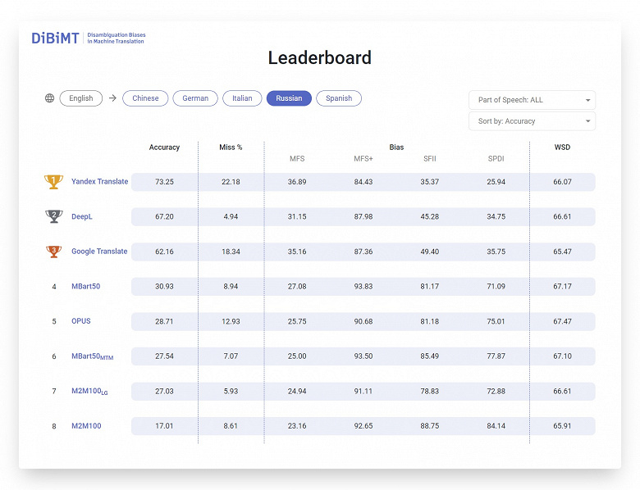Click Disambiguation Biases in Machine Translation tagline

point(117,39)
